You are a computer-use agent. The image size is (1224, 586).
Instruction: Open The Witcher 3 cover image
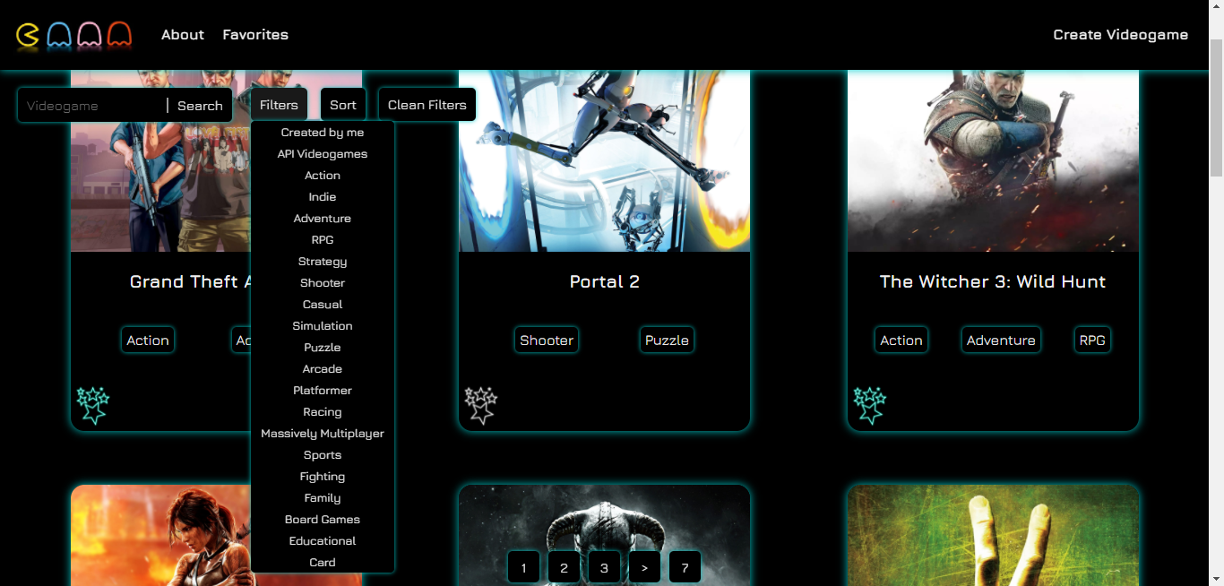993,161
